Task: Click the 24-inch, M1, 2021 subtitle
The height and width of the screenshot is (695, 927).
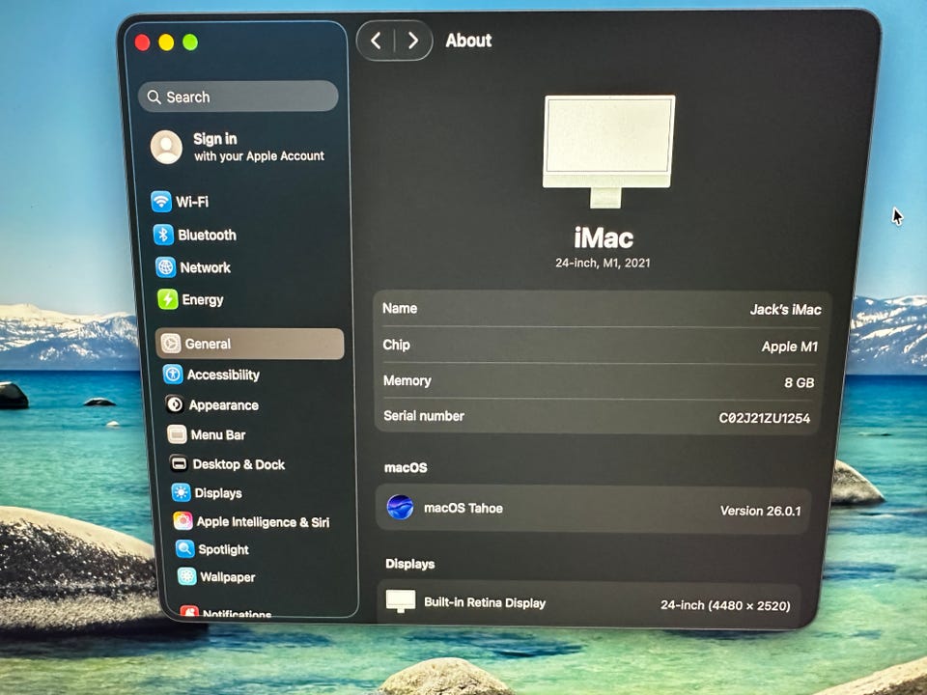Action: tap(603, 263)
